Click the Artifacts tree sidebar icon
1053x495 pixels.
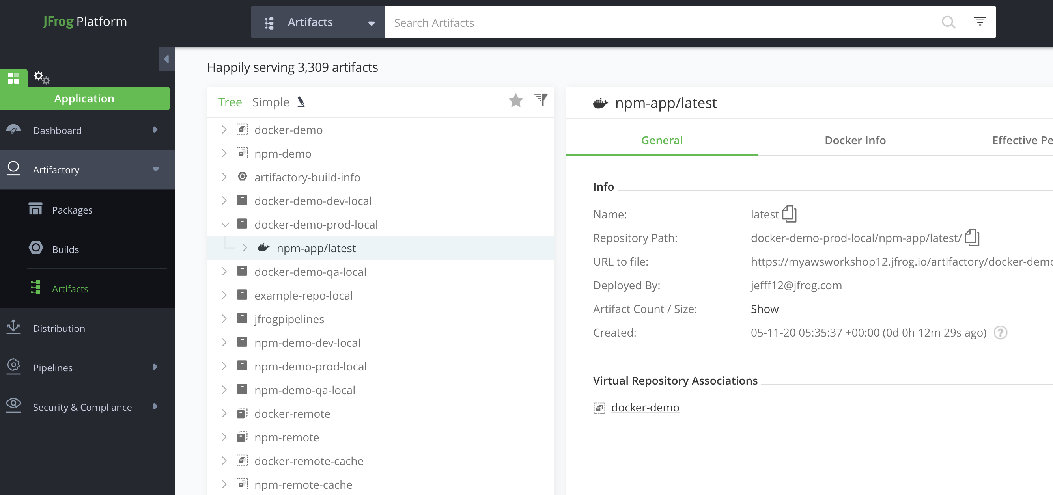pos(35,288)
